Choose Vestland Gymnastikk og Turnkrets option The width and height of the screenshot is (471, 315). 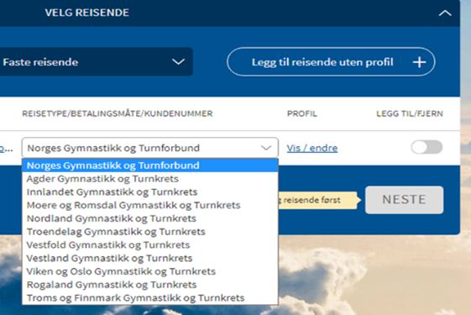click(x=150, y=258)
